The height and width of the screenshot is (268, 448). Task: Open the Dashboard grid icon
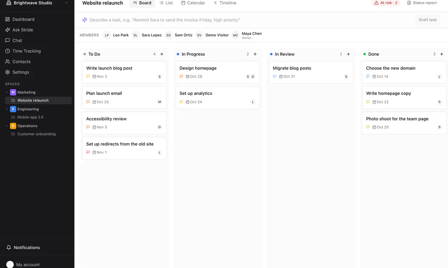tap(7, 19)
